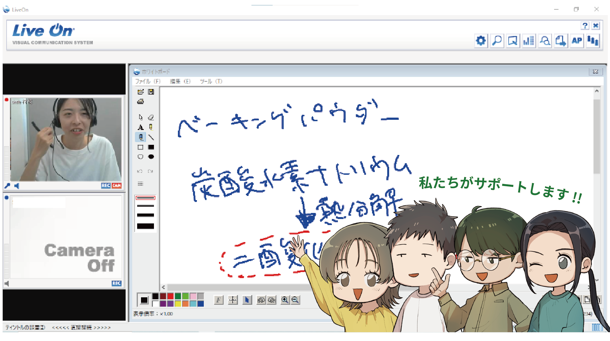This screenshot has height=341, width=610.
Task: Click the print whiteboard icon
Action: pos(140,102)
